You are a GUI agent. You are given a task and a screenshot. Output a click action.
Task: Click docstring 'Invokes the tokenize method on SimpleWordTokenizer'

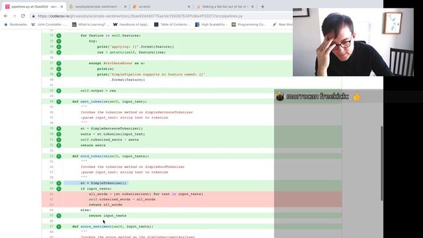[132, 167]
